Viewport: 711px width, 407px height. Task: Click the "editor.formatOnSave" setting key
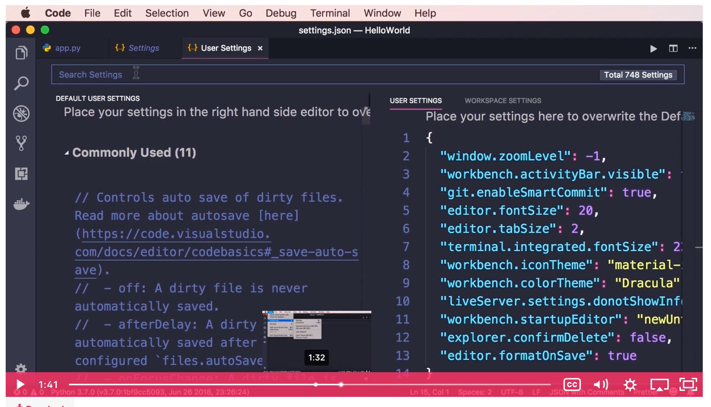tap(516, 355)
